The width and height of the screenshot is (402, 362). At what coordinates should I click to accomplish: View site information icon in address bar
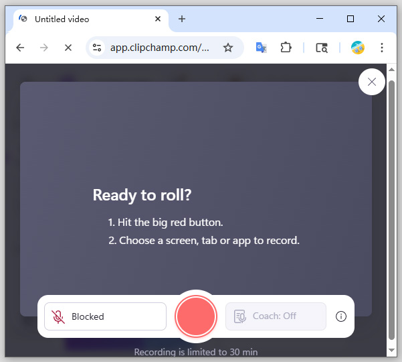pyautogui.click(x=97, y=48)
